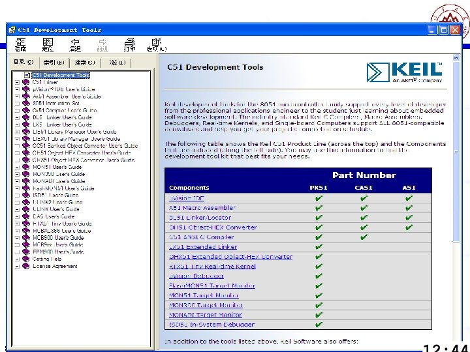
Task: Switch to the 目录 (Contents) tab
Action: click(23, 62)
